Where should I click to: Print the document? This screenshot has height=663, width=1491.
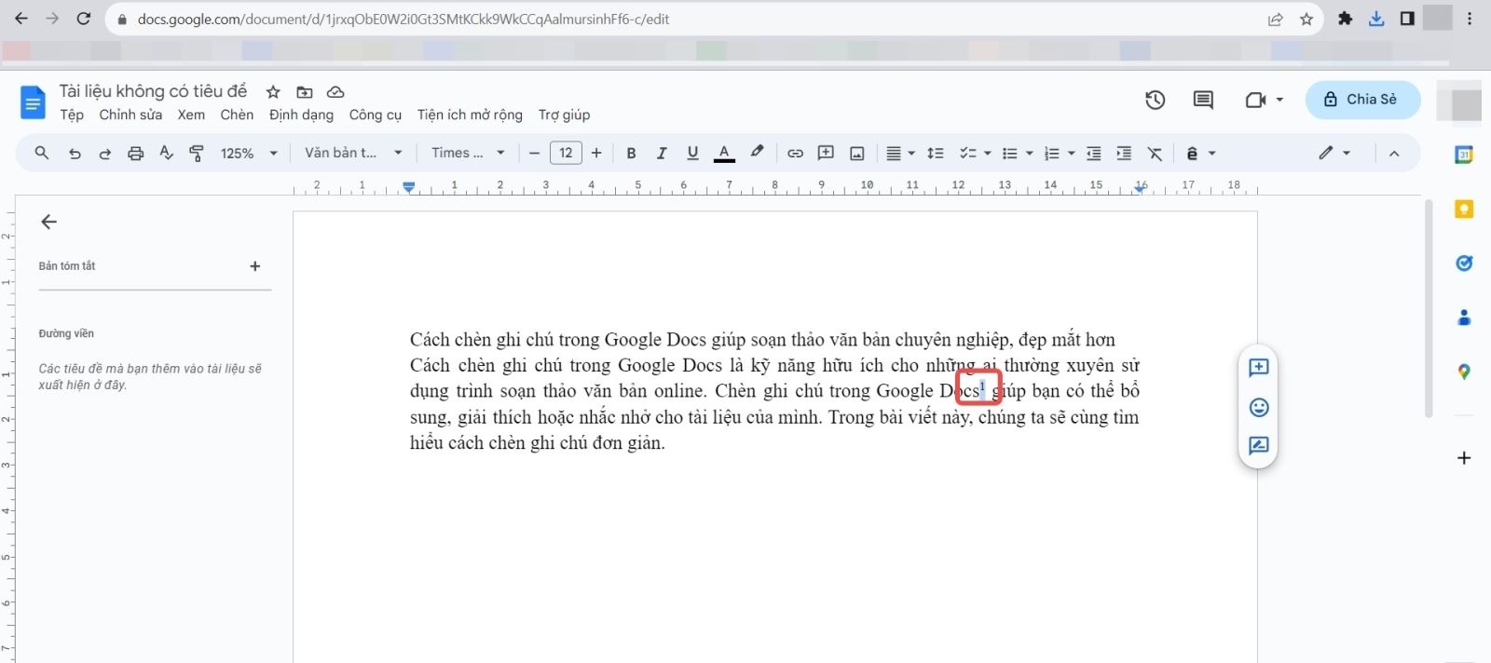[x=136, y=154]
